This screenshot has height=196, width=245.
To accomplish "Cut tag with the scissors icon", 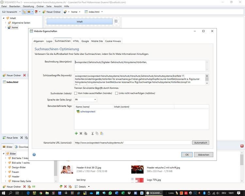I will click(x=92, y=133).
